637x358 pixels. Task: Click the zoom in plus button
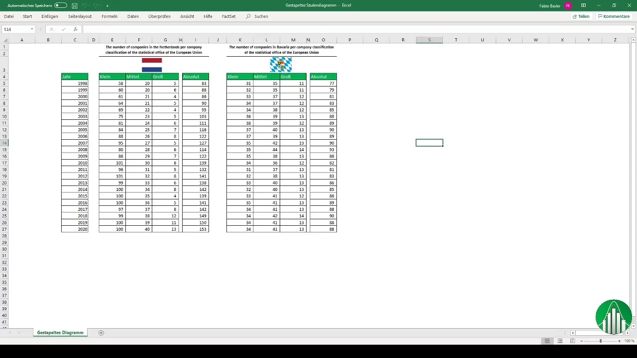coord(619,341)
